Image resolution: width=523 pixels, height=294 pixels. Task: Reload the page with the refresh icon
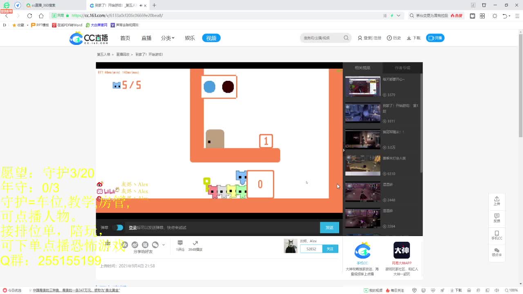tap(29, 16)
